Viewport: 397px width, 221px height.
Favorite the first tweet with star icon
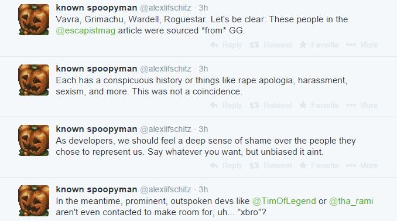pos(319,45)
